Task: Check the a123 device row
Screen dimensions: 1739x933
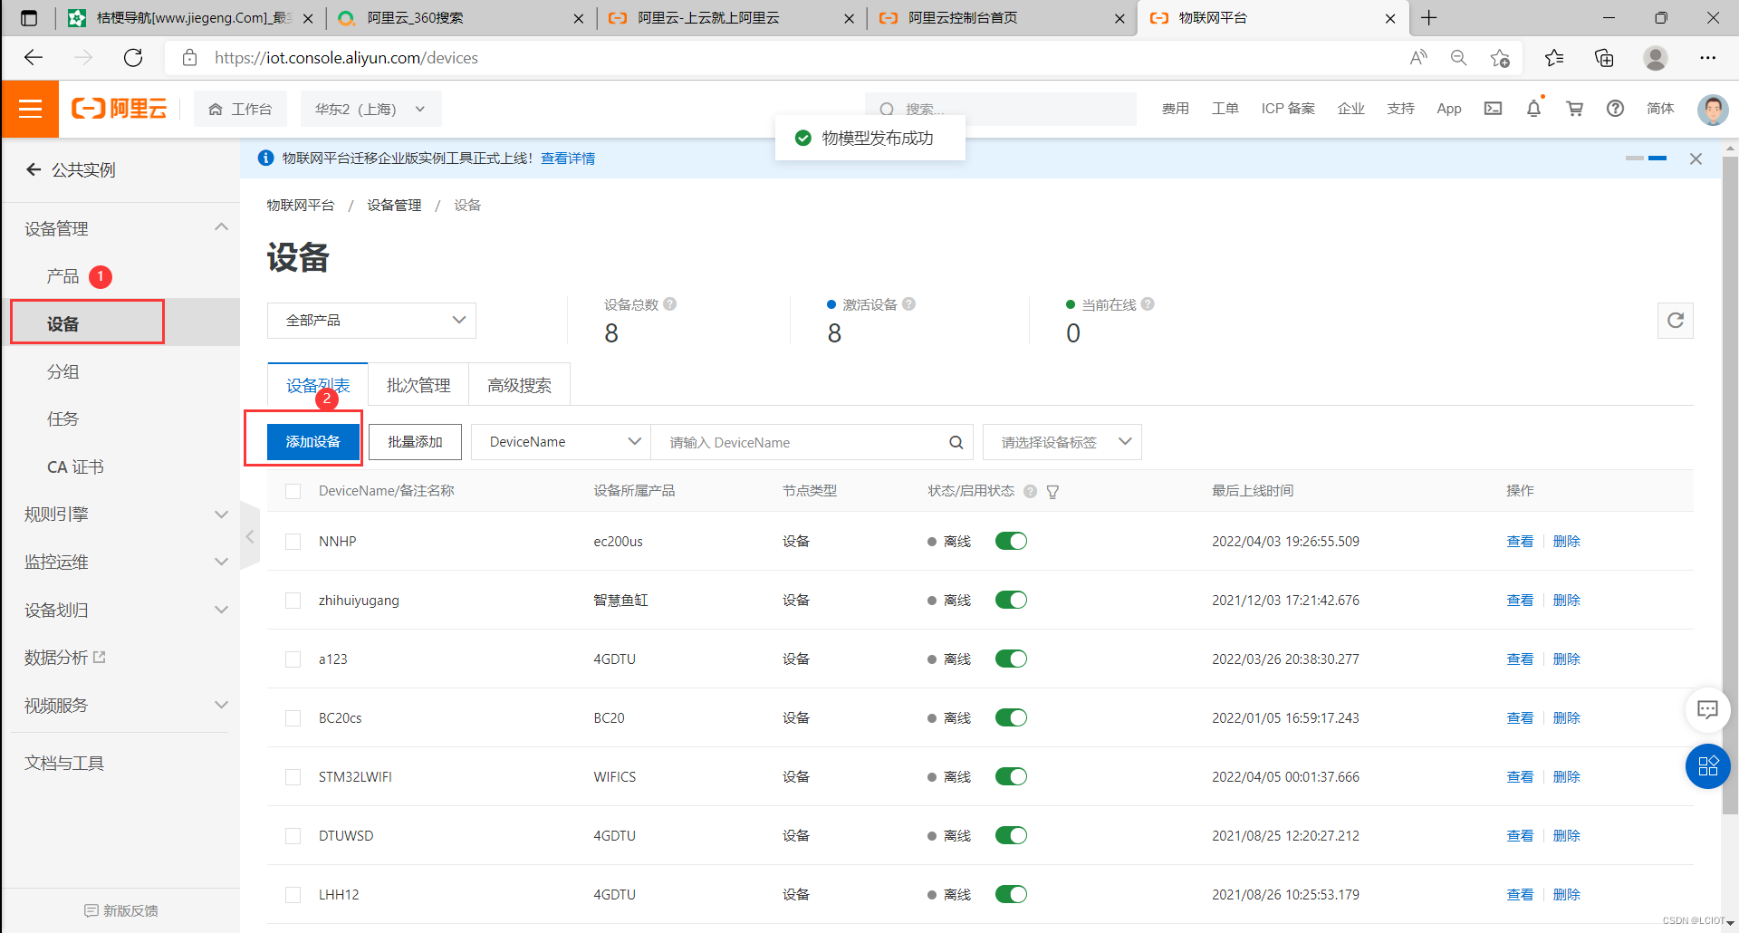Action: [x=293, y=659]
